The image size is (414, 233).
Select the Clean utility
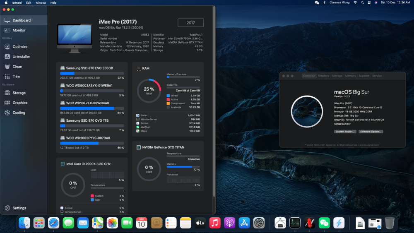coord(24,67)
